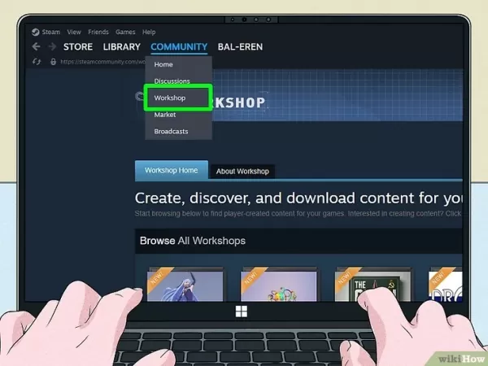Click the Windows logo on the taskbar

coord(242,312)
